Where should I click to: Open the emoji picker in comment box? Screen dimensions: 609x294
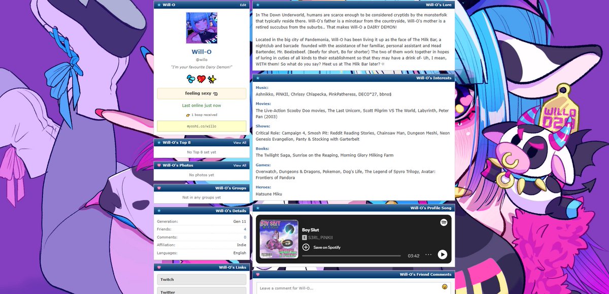tap(445, 287)
